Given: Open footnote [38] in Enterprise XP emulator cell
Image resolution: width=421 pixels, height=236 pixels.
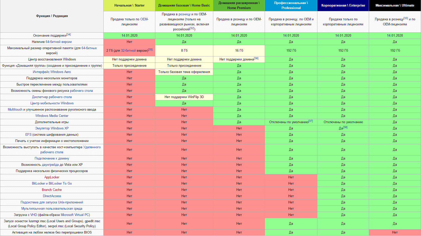Looking at the screenshot, I should pos(345,127).
